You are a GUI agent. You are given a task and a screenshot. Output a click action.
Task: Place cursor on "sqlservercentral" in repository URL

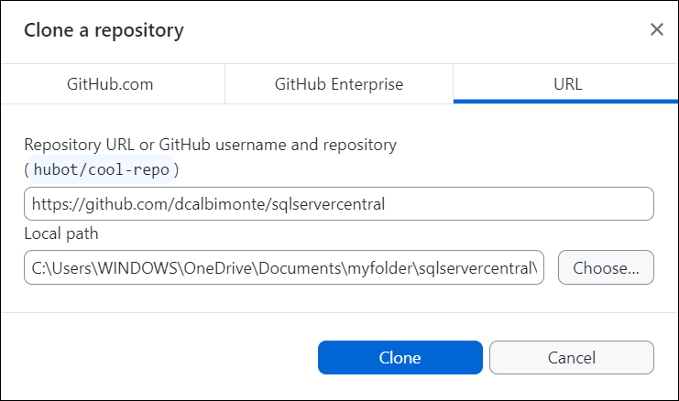[x=329, y=204]
